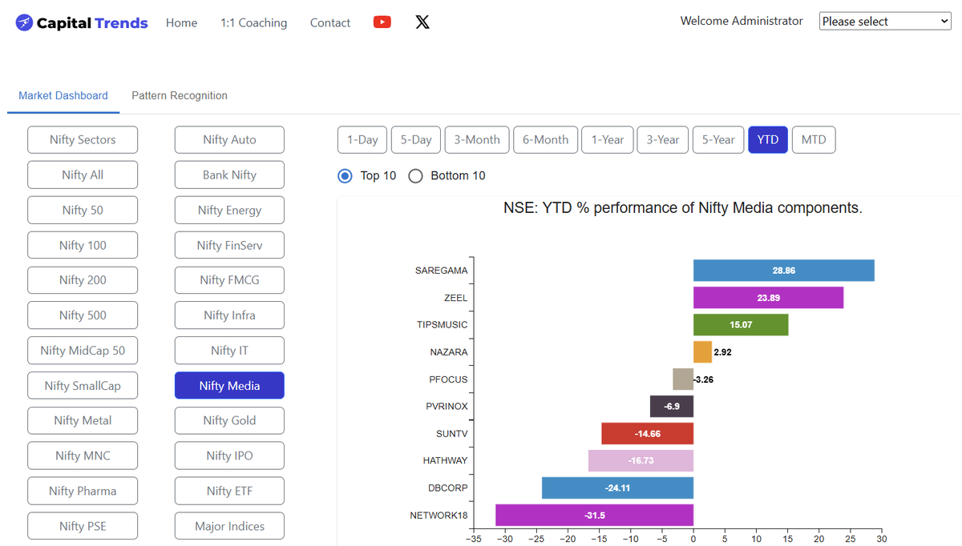962x546 pixels.
Task: Go to the Home menu item
Action: click(181, 23)
